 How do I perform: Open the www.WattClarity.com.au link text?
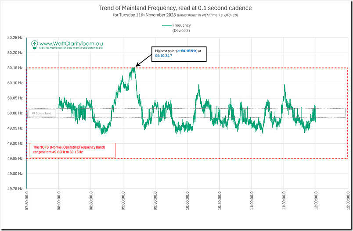coord(71,43)
